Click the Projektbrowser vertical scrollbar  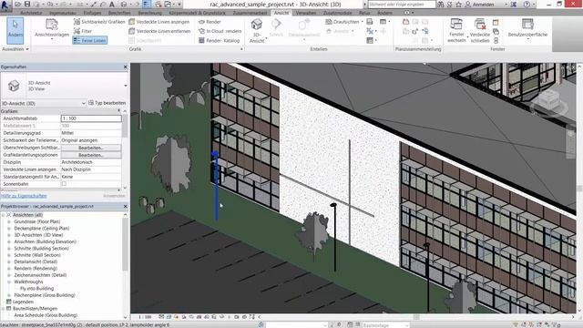point(126,244)
